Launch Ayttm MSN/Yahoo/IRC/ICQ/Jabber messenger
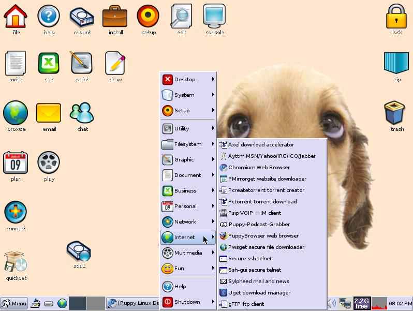The image size is (413, 311). pyautogui.click(x=272, y=156)
